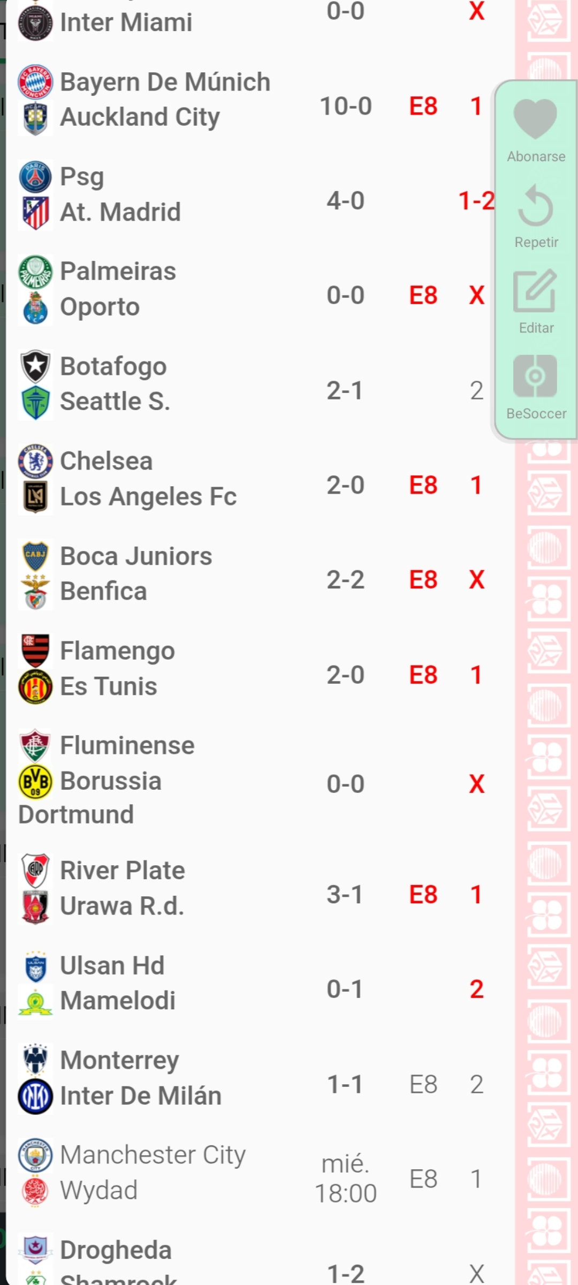Tap the Botafogo team name

[113, 366]
